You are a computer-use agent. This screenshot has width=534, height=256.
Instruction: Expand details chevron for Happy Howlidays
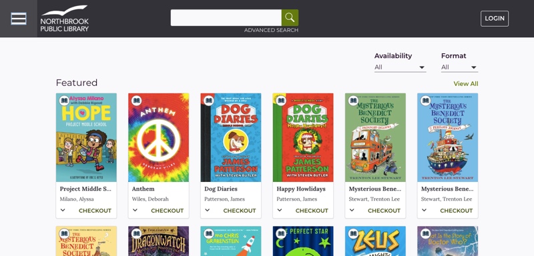tap(279, 210)
